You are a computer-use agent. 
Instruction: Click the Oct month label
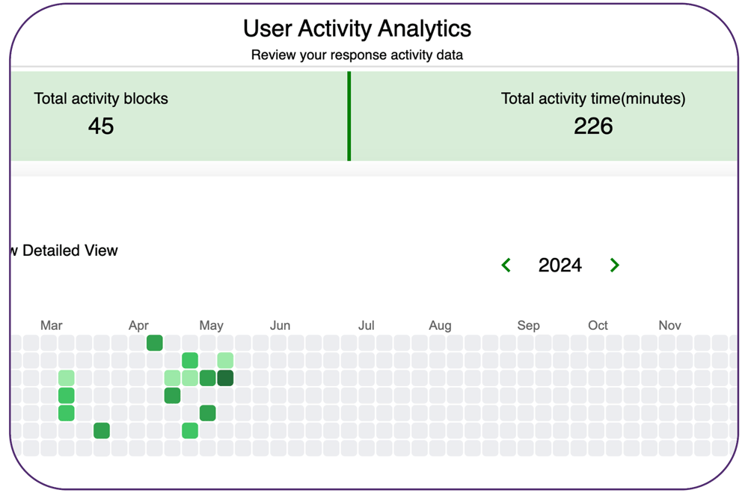598,325
